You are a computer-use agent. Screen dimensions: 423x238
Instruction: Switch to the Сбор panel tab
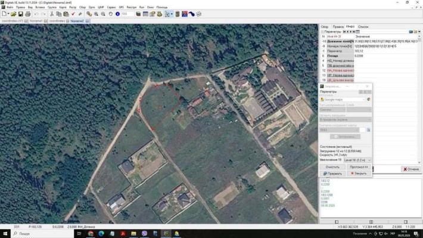[x=325, y=27]
